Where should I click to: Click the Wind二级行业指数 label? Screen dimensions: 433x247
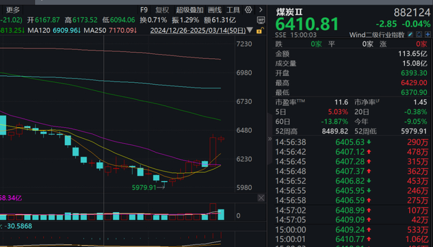click(377, 35)
